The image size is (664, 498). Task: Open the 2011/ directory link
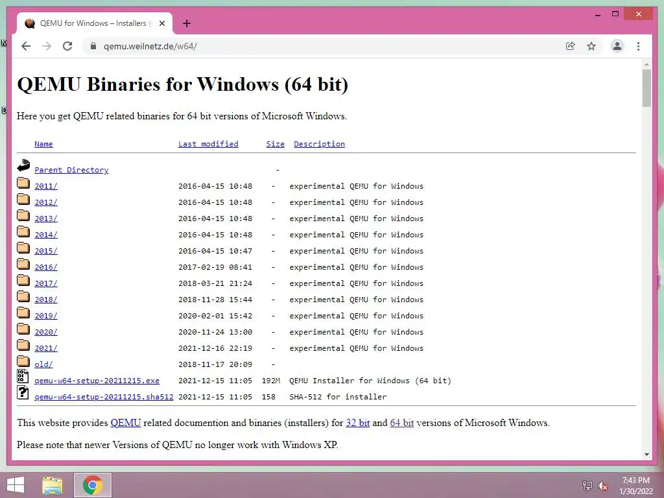pos(46,186)
